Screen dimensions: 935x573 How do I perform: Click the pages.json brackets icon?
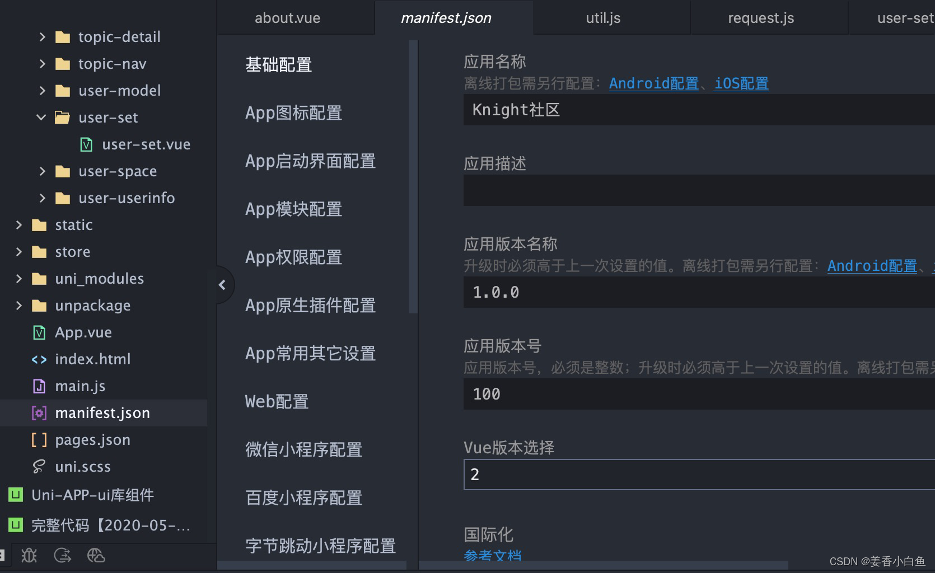39,440
